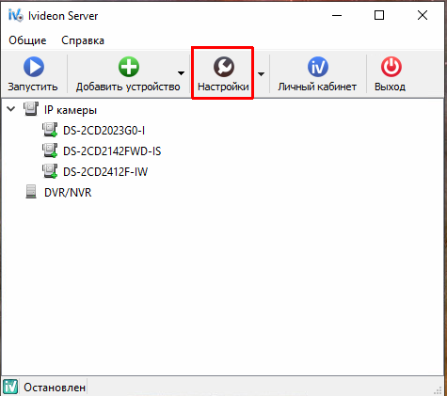Viewport: 447px width, 396px height.
Task: Click the camera icon beside DS-2CD2412F-IW
Action: (50, 171)
